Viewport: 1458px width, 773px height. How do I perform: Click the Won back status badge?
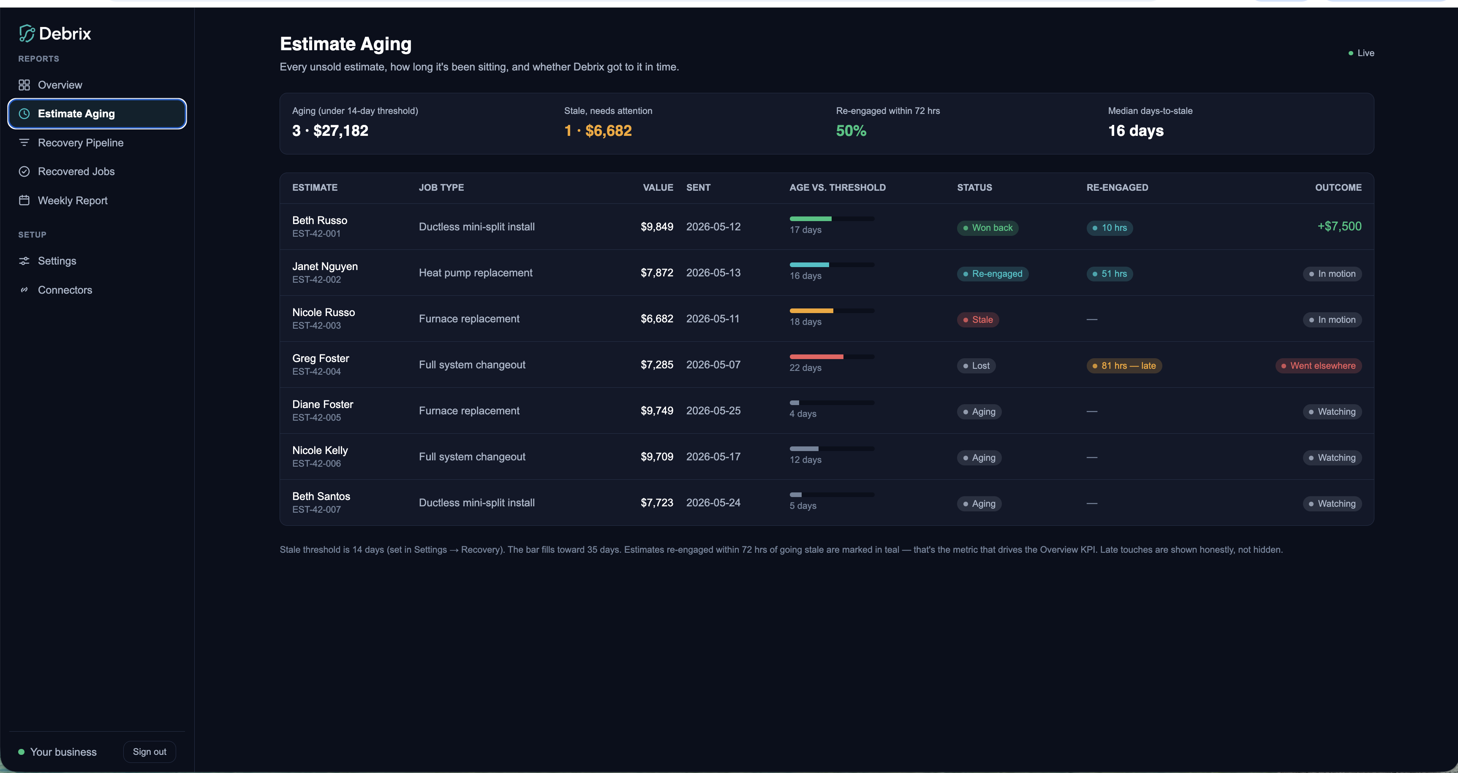tap(987, 228)
